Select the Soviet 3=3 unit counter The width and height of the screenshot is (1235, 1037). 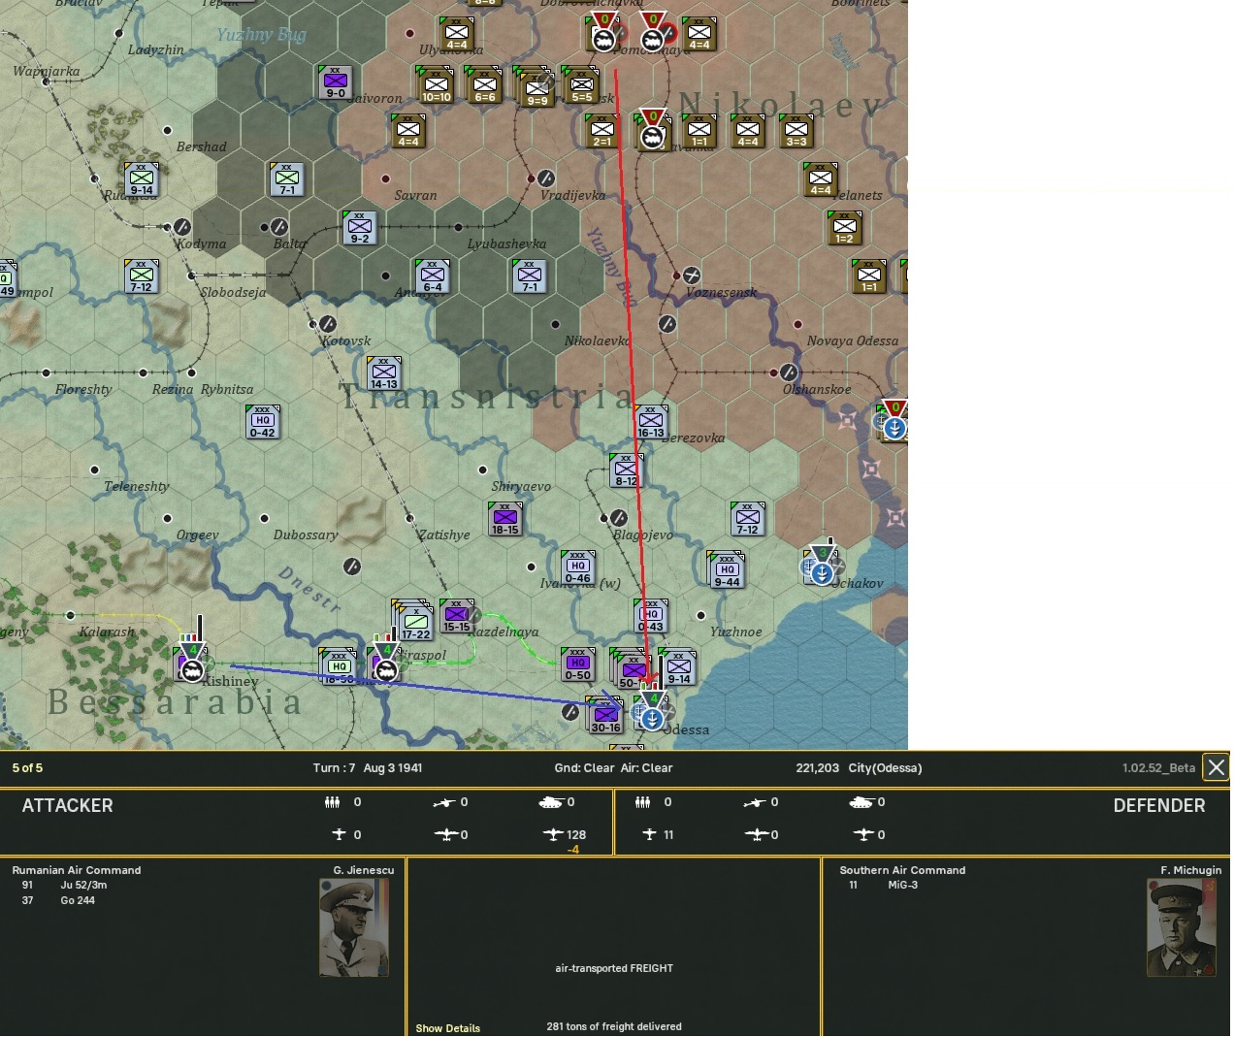tap(796, 131)
